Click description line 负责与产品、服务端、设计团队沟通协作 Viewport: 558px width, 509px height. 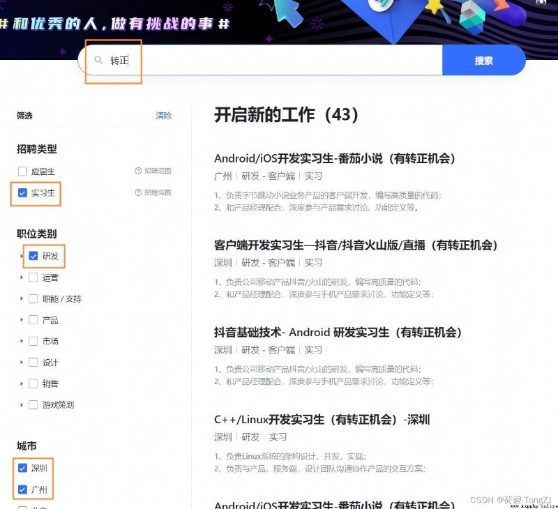pyautogui.click(x=320, y=469)
